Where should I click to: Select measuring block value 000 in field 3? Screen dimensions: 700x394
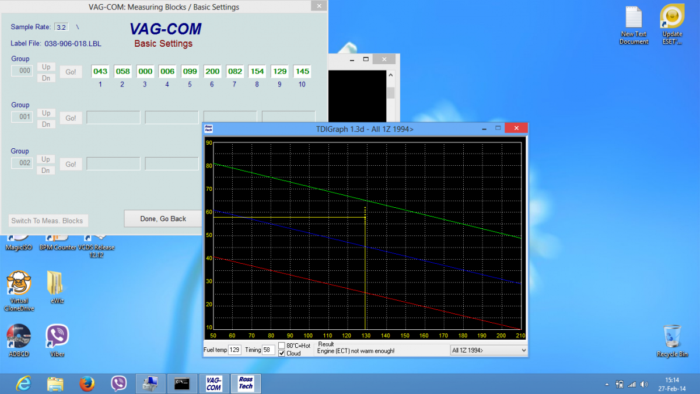coord(145,71)
